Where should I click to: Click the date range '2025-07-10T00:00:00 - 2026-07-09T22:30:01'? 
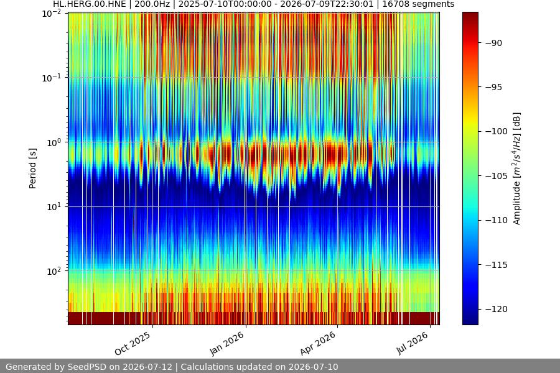pyautogui.click(x=276, y=4)
